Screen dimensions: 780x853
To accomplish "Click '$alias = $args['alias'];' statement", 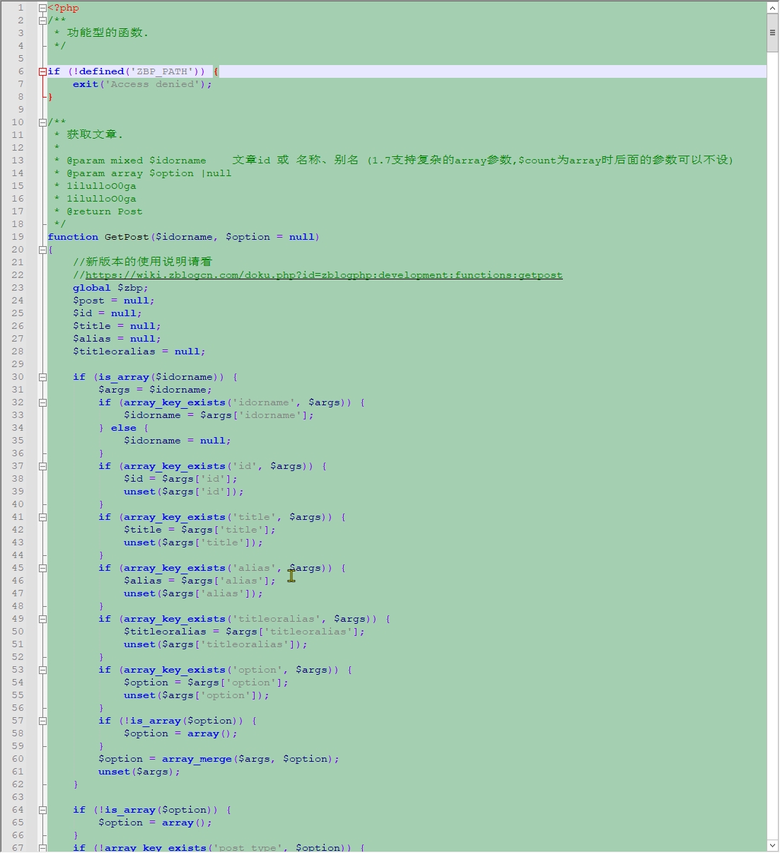I will click(199, 581).
